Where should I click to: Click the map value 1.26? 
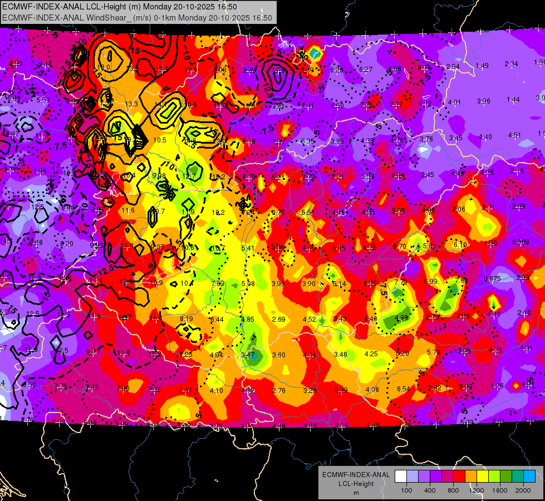tap(497, 386)
